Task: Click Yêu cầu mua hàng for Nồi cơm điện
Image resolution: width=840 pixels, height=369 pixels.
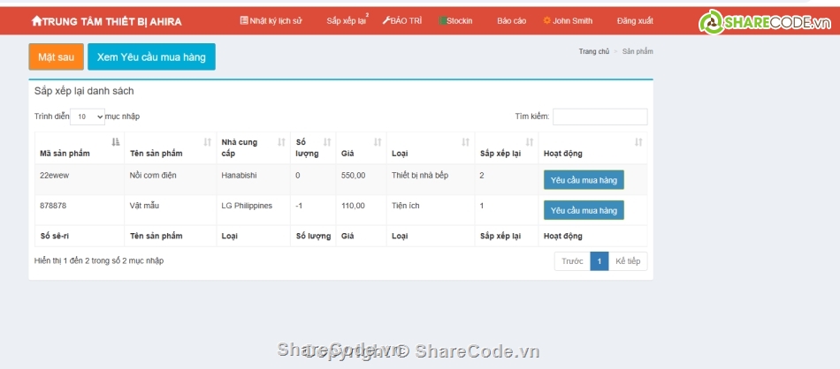Action: (584, 179)
